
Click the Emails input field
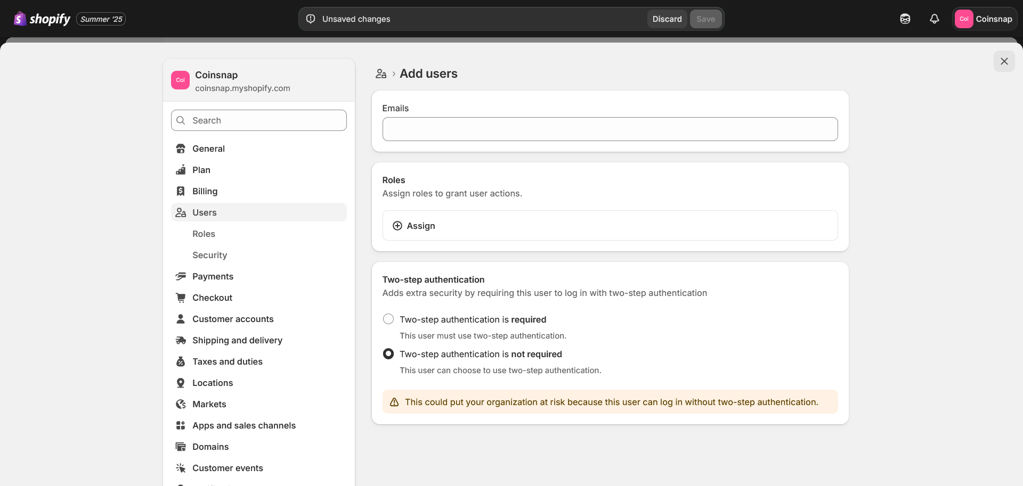coord(610,129)
